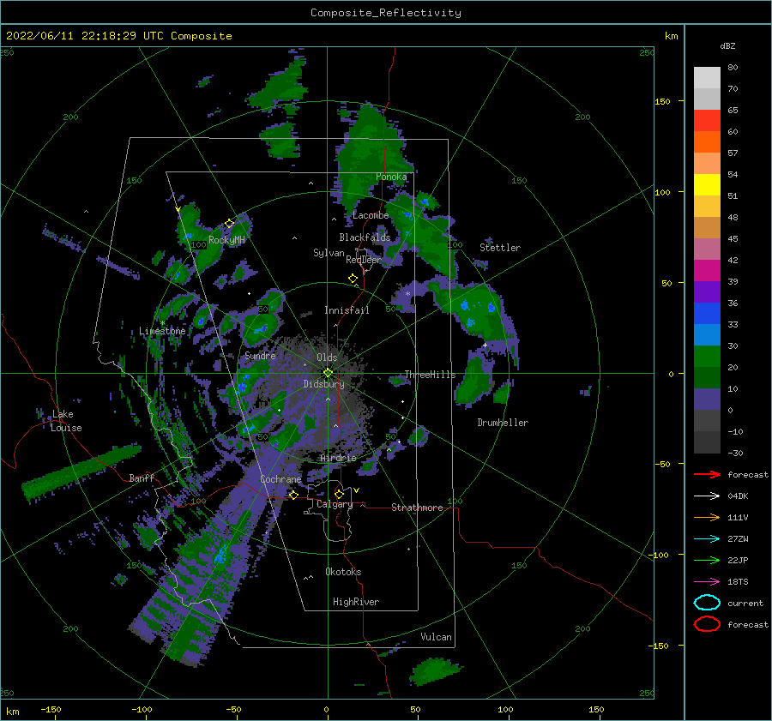The width and height of the screenshot is (772, 721).
Task: Click the Didsbury city label
Action: (x=323, y=384)
